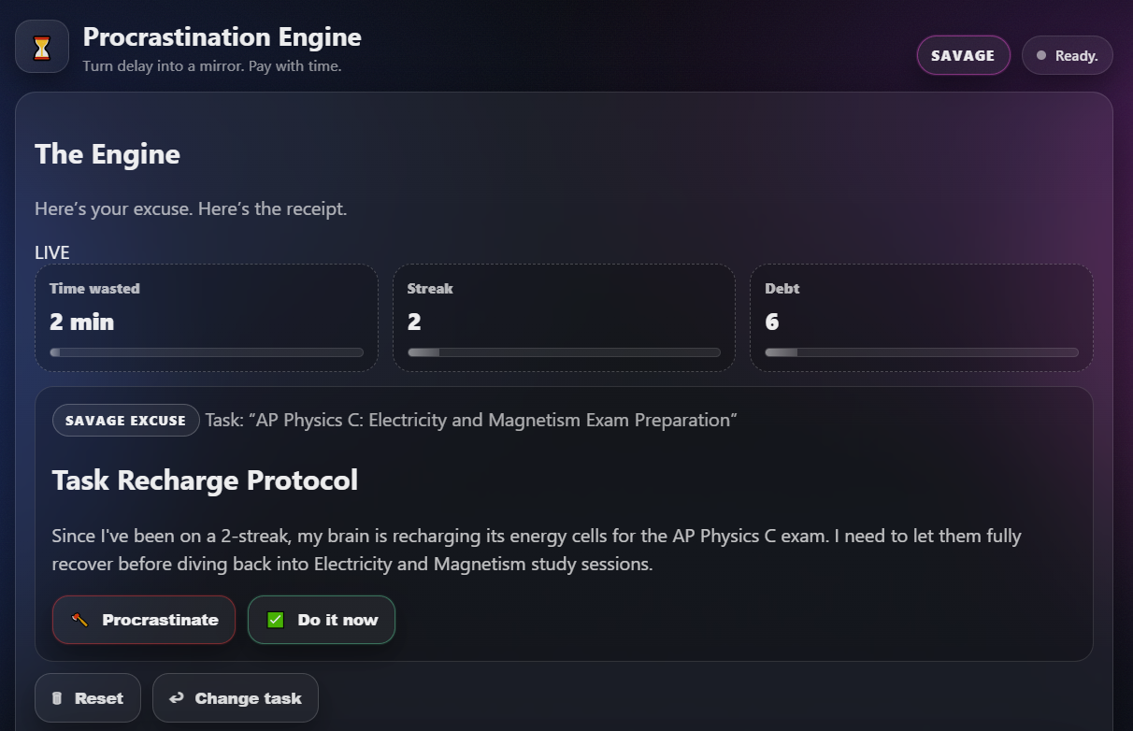Click the trash can Reset button

[88, 698]
